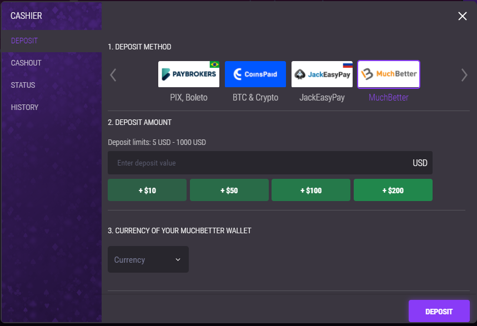The width and height of the screenshot is (477, 326).
Task: Select the MuchBetter payment tile
Action: coord(389,74)
